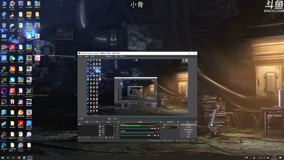Open the 帮助 menu in OBS
The height and width of the screenshot is (160, 284).
coord(122,56)
